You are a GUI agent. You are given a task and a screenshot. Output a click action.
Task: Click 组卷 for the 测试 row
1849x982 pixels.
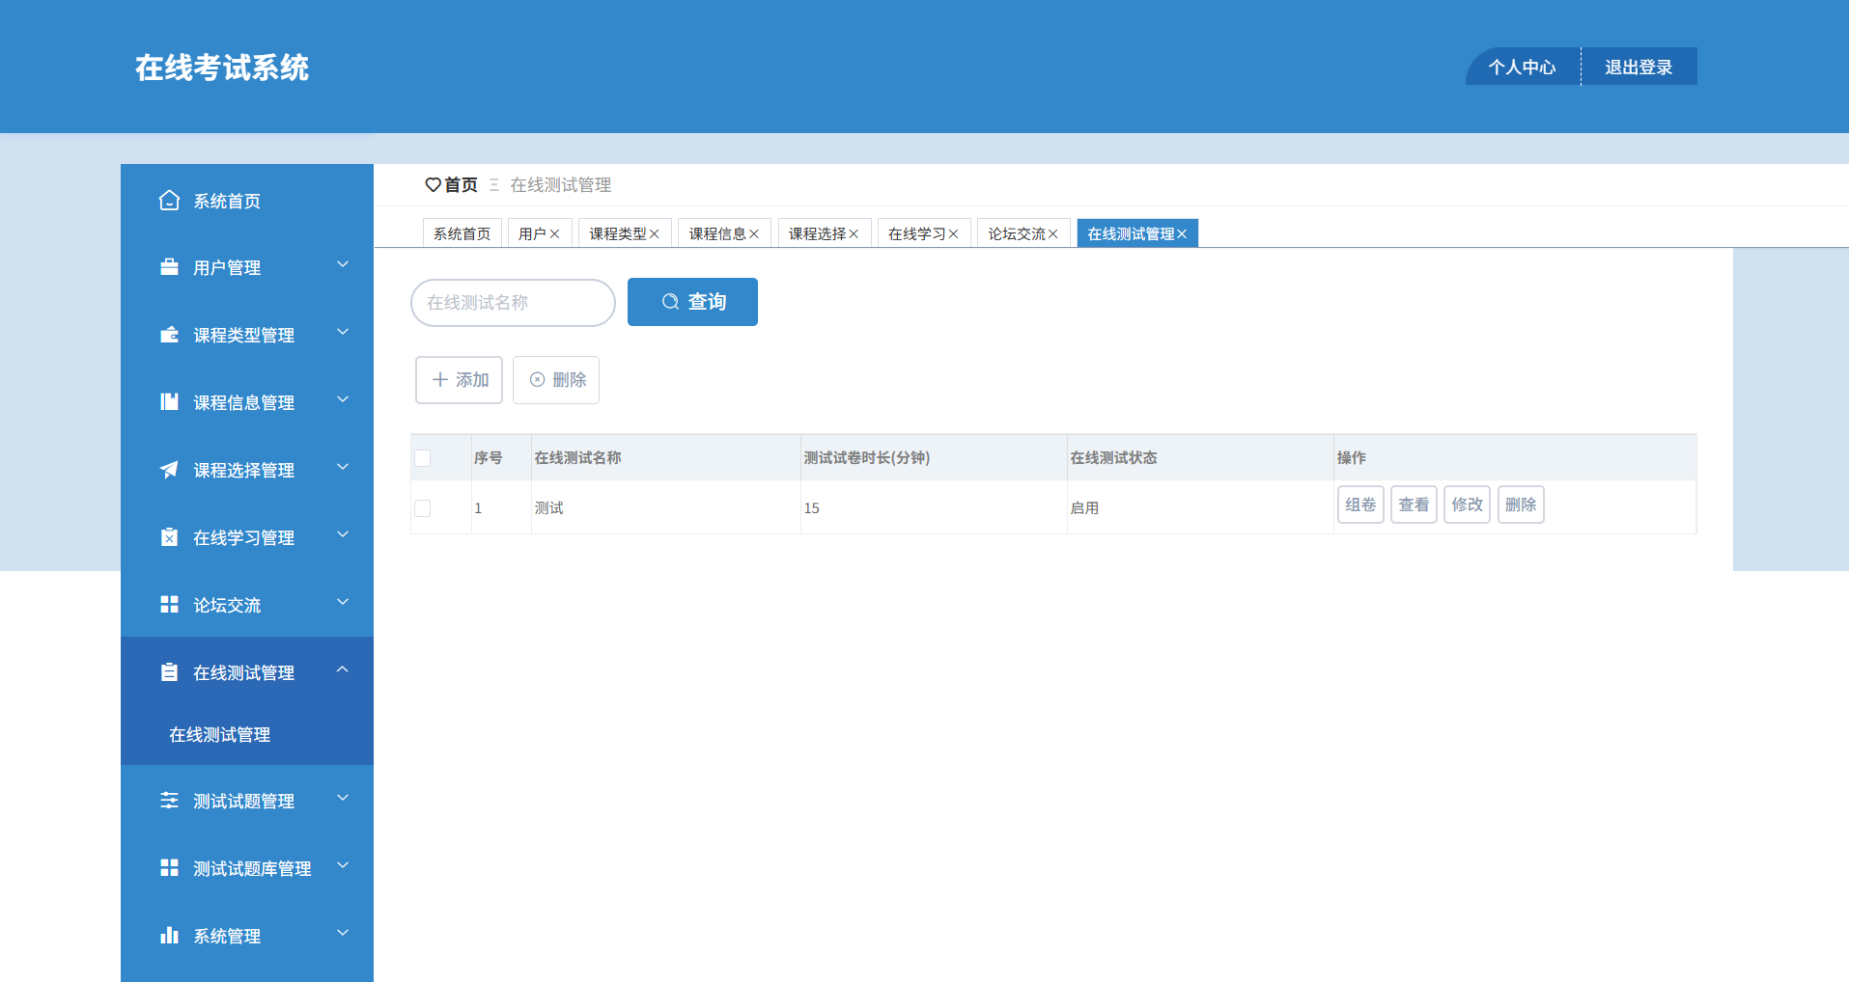(x=1360, y=505)
